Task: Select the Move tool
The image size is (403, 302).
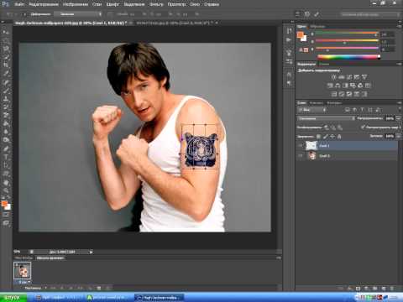Action: [6, 32]
